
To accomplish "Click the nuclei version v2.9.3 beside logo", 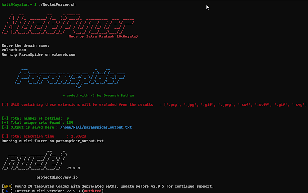I will click(x=73, y=169).
